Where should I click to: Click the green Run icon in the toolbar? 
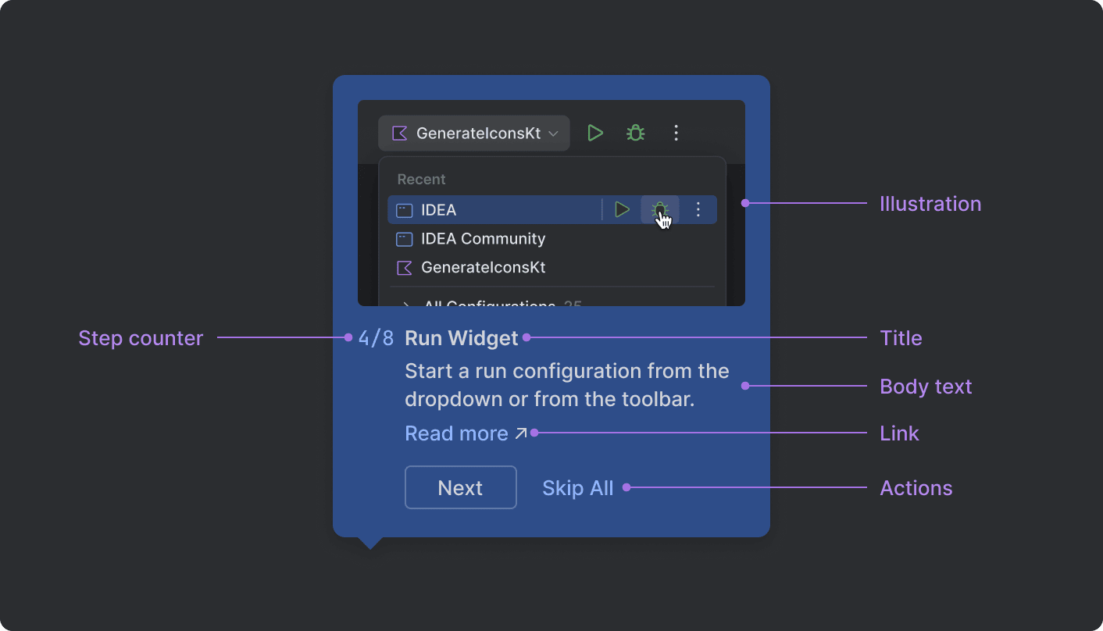(595, 133)
